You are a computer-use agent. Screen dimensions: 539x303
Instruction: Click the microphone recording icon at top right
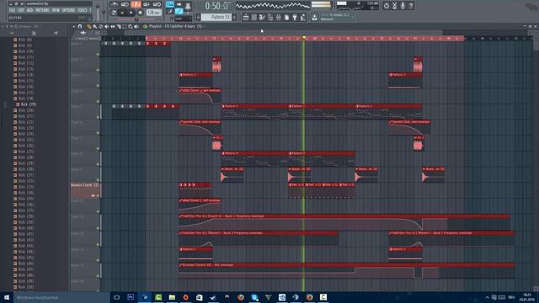[403, 6]
